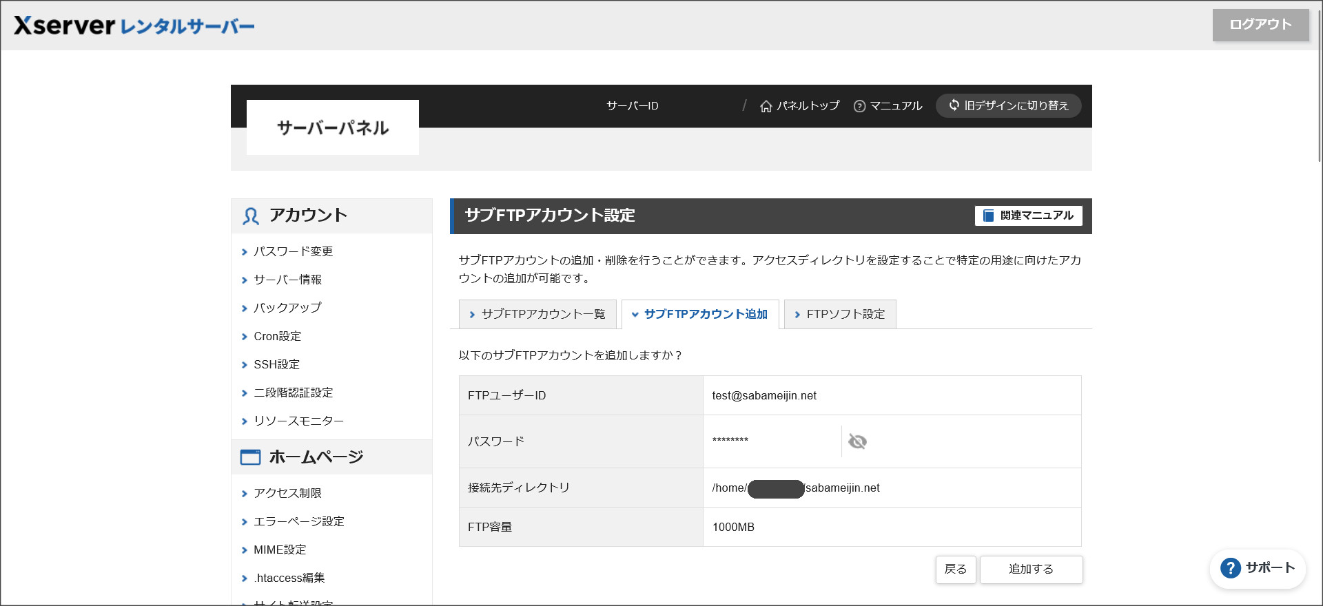Click the サーバーID label

coord(632,106)
